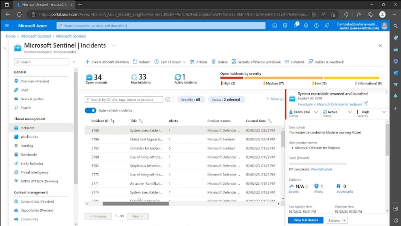401x226 pixels.
Task: Open Security efficiency workbook
Action: click(x=256, y=62)
